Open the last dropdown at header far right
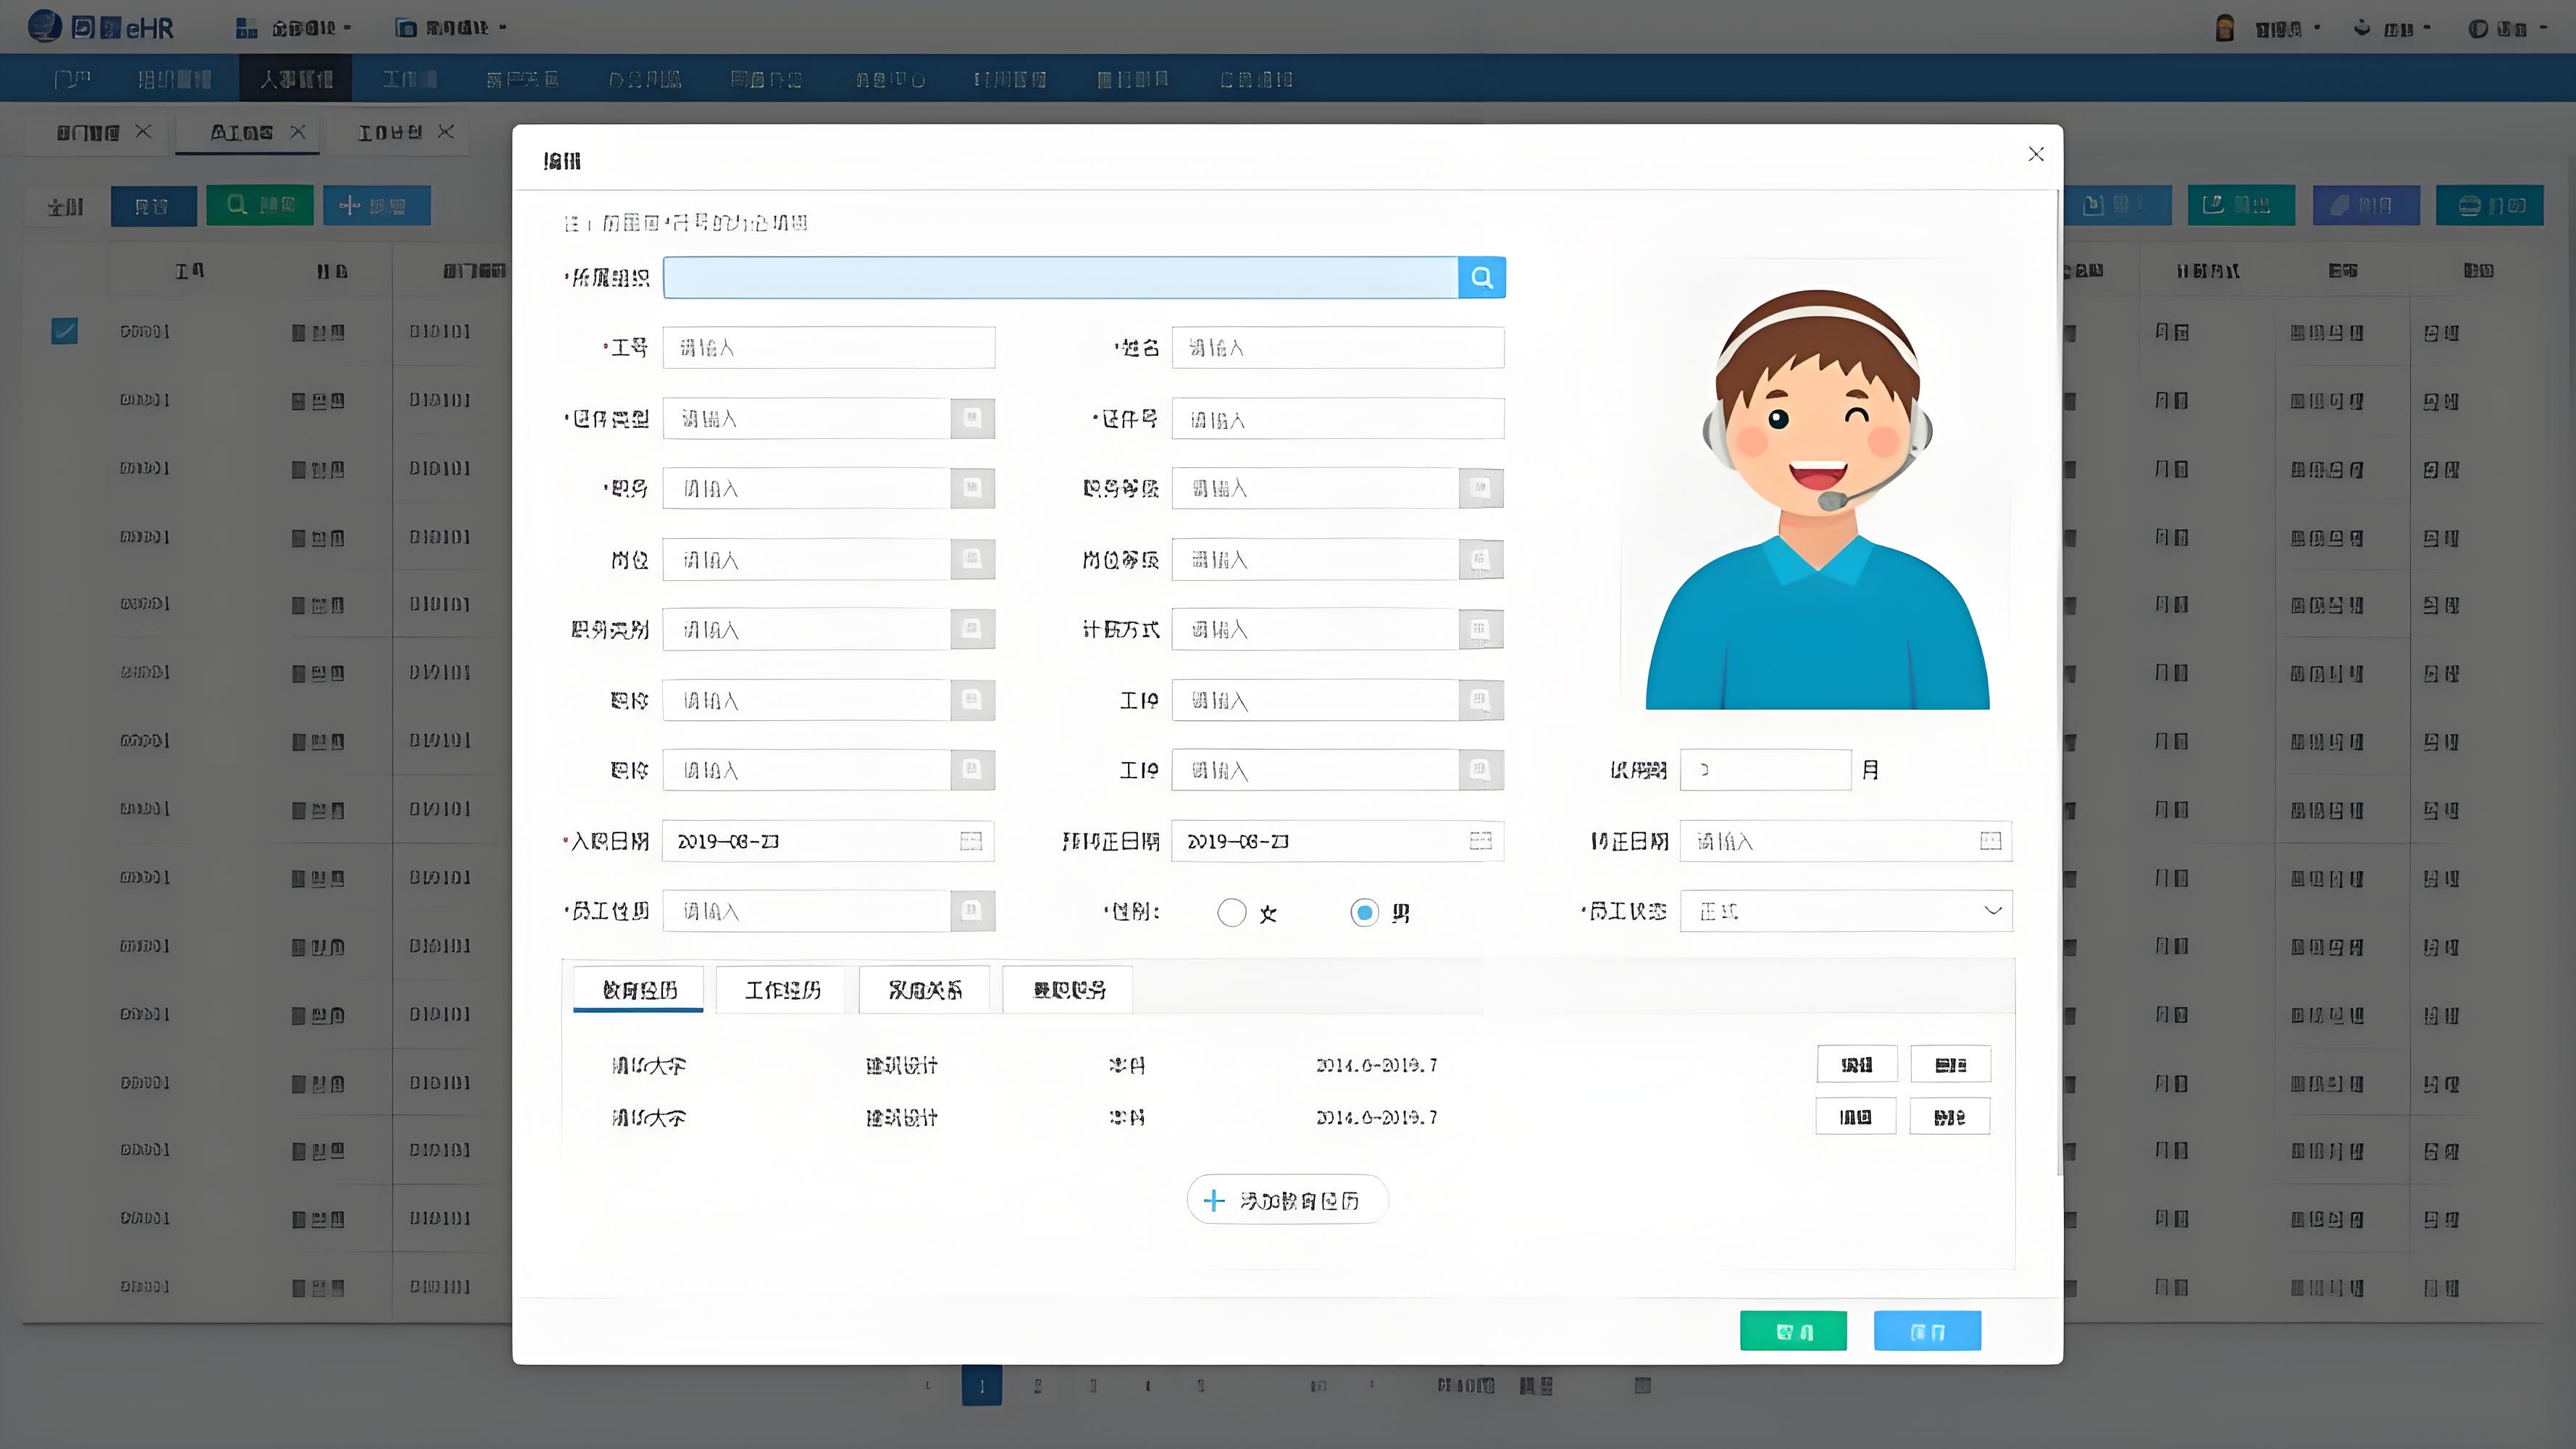 [2508, 29]
